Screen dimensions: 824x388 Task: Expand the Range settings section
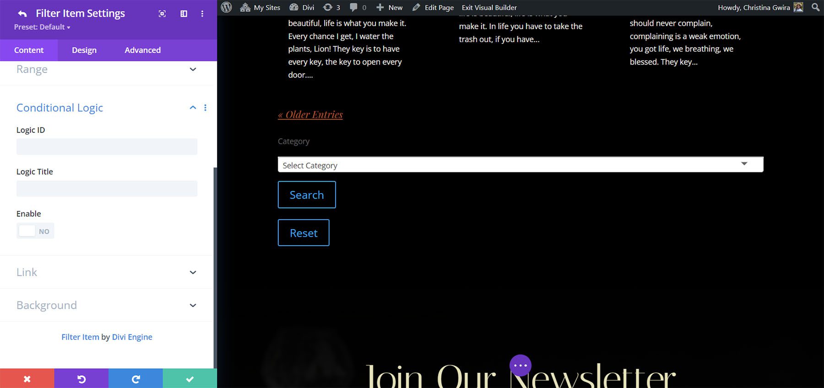193,70
